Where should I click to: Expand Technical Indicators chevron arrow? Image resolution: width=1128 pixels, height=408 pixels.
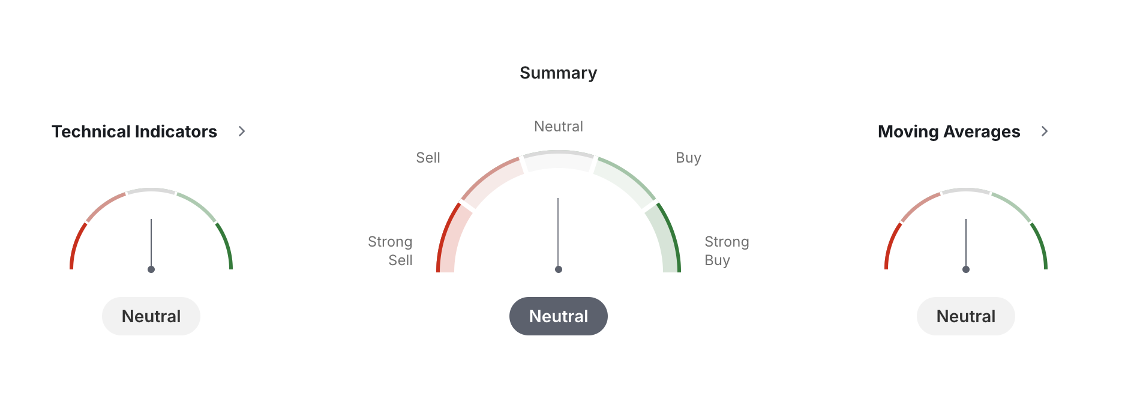242,131
